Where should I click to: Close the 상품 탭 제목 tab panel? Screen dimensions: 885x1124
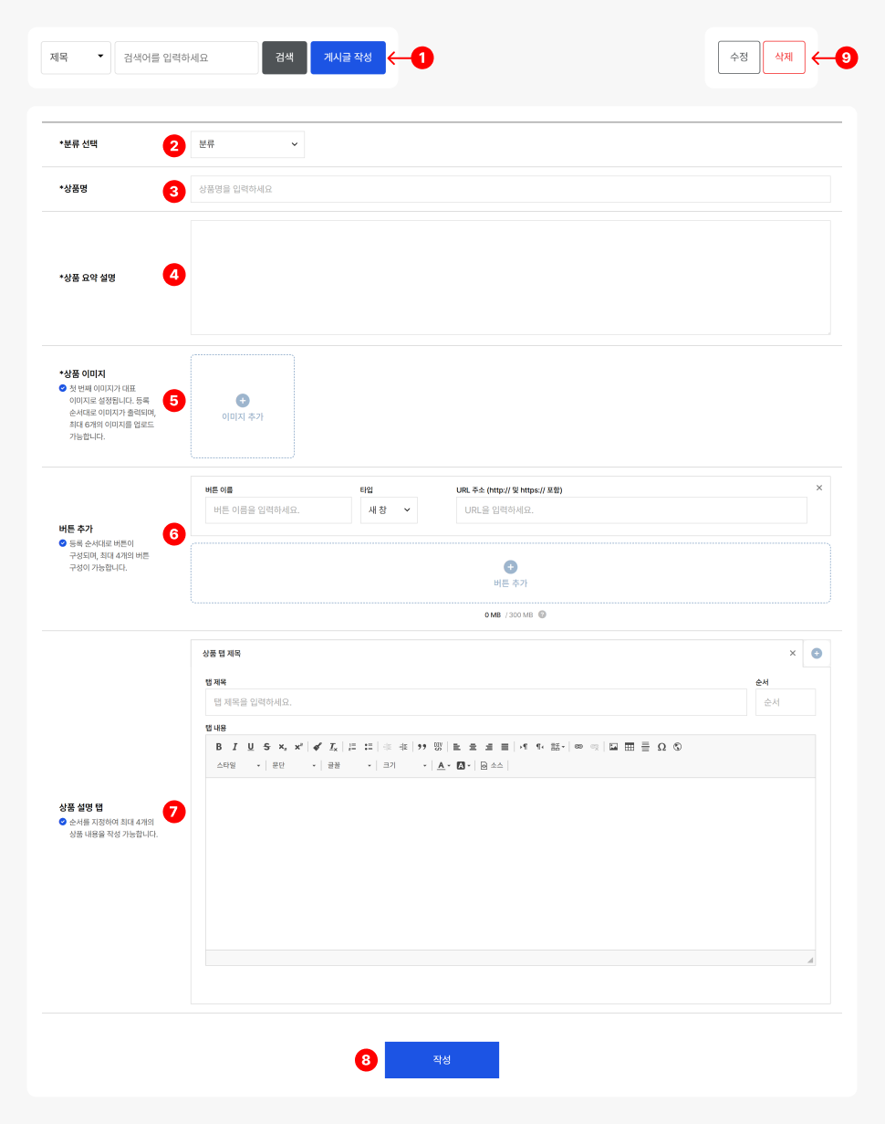pos(792,653)
